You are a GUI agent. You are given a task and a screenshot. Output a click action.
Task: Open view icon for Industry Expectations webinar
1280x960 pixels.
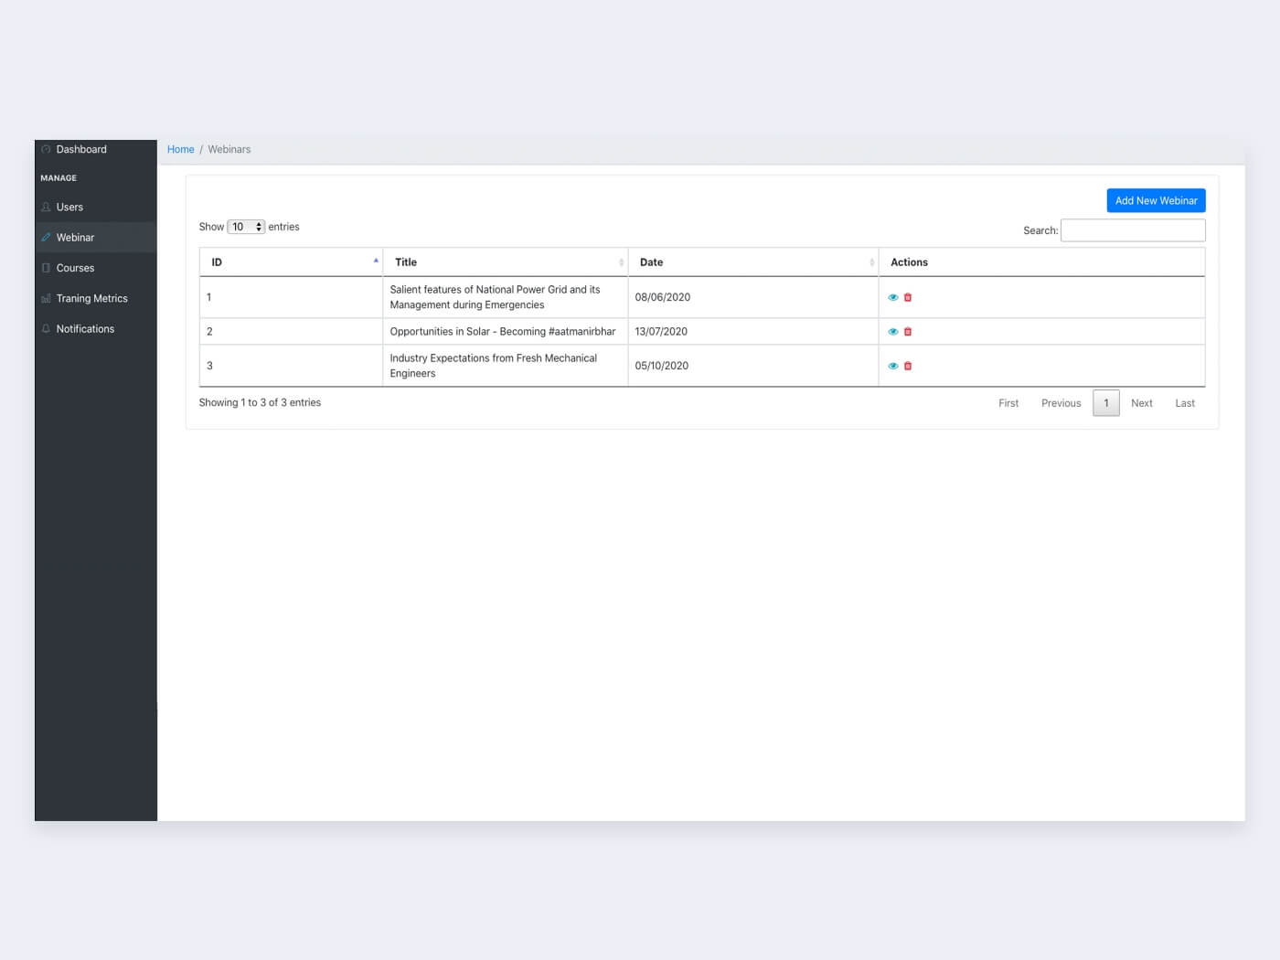893,366
